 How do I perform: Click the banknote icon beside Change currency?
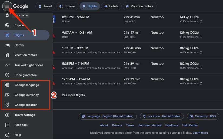7,95
